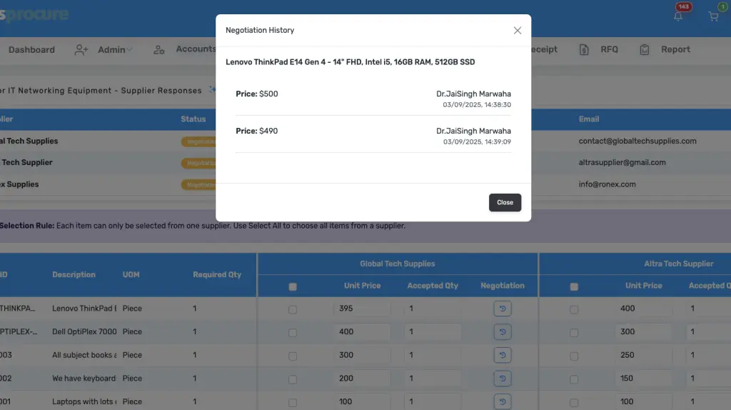Check Select All for Global Tech Supplies
This screenshot has width=731, height=410.
[292, 286]
